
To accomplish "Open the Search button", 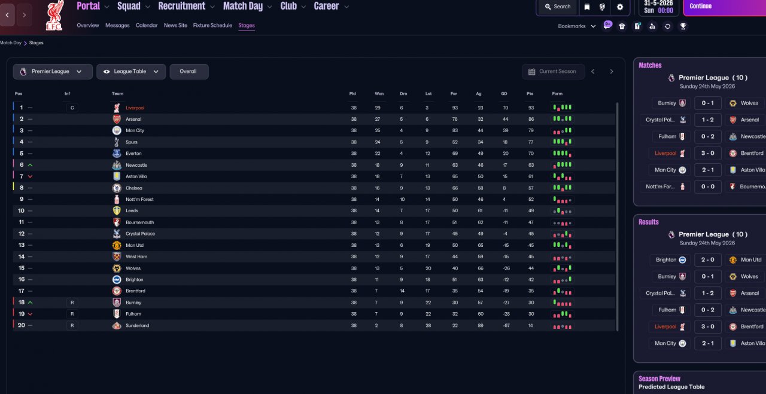I will (x=557, y=7).
